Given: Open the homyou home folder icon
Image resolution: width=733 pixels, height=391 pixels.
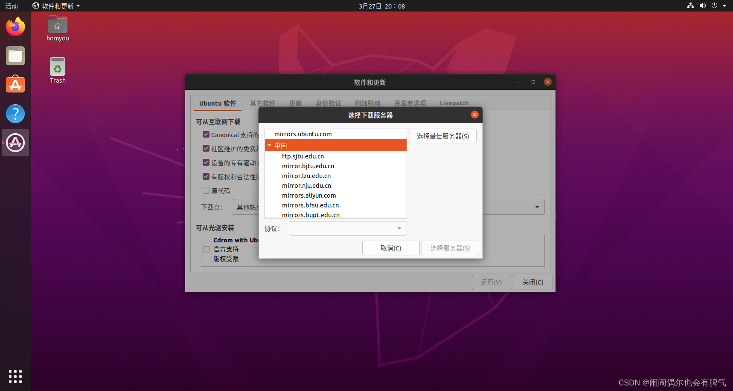Looking at the screenshot, I should (x=58, y=29).
